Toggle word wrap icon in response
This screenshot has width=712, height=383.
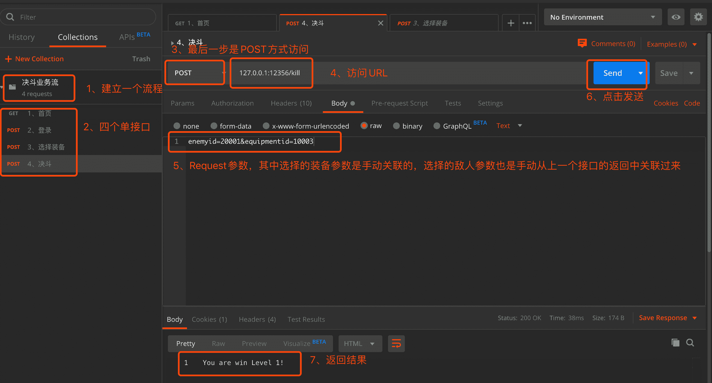coord(396,343)
